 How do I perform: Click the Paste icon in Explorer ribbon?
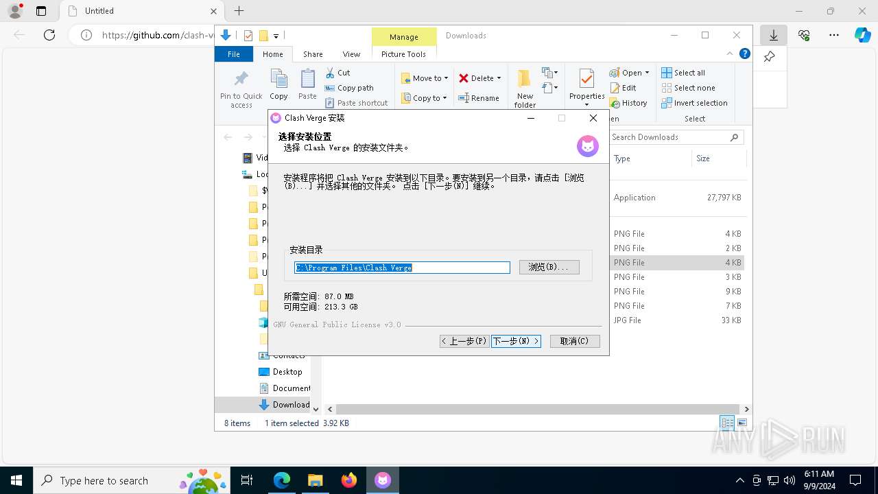click(307, 85)
